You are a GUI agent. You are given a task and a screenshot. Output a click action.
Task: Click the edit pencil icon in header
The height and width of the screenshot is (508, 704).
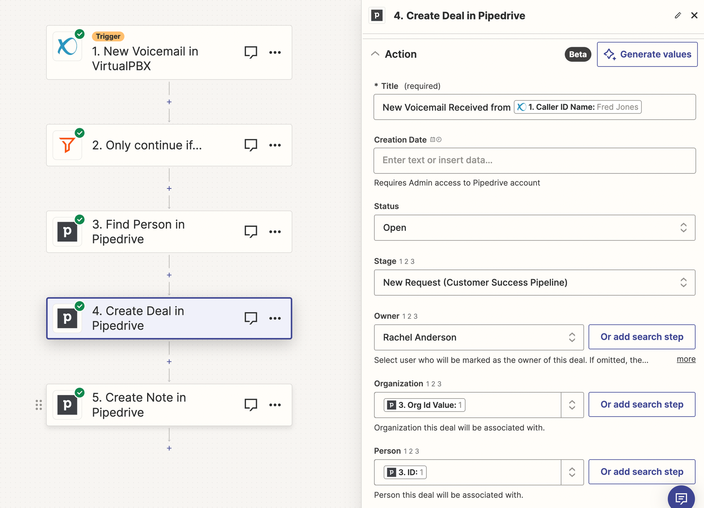pyautogui.click(x=678, y=15)
